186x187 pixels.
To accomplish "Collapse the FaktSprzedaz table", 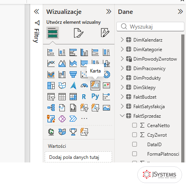I will [122, 116].
